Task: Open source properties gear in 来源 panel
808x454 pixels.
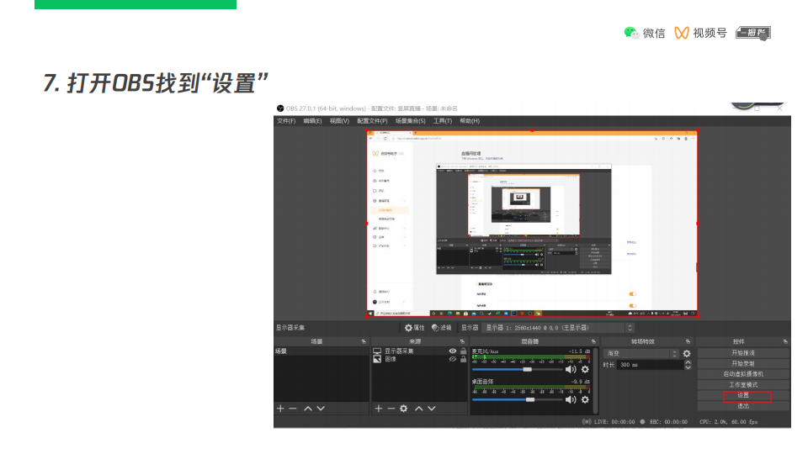Action: 403,408
